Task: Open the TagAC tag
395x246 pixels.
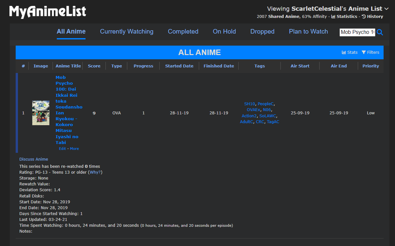Action: coord(273,122)
